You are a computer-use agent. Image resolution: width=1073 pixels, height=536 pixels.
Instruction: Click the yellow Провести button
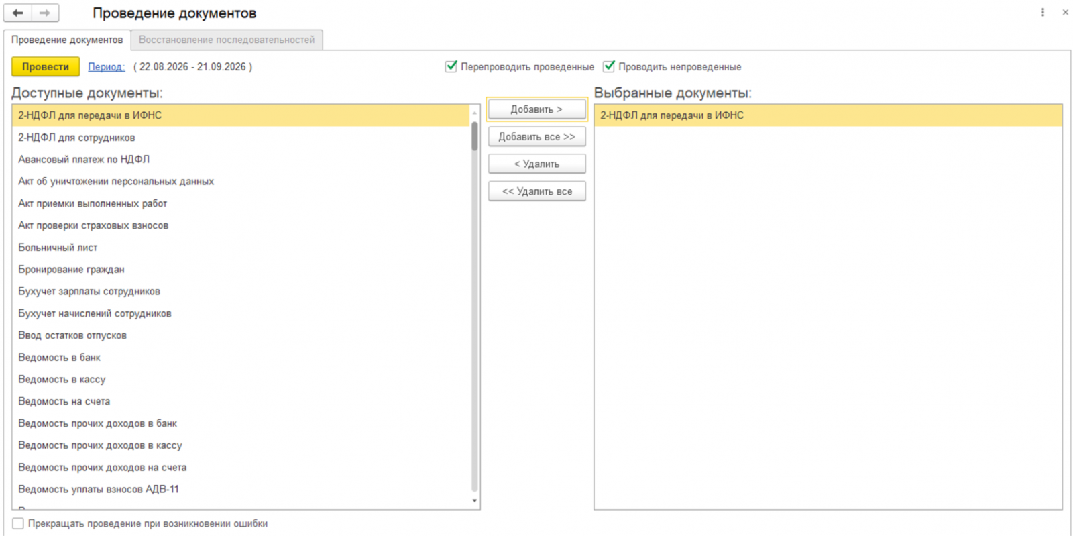[x=46, y=66]
